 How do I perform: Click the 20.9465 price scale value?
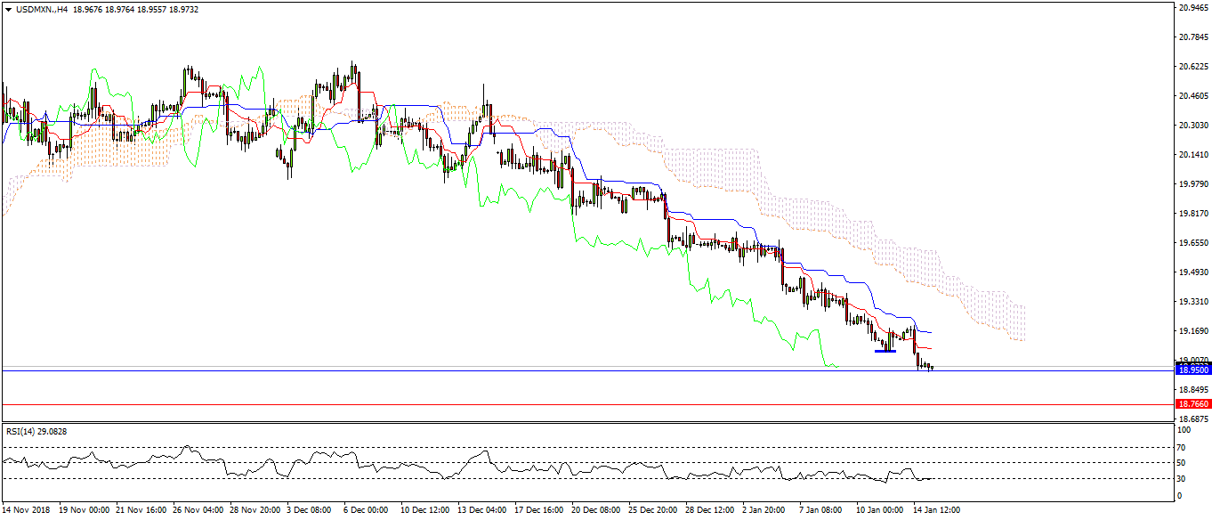[1192, 8]
